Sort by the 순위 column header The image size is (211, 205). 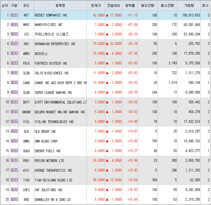tap(5, 5)
